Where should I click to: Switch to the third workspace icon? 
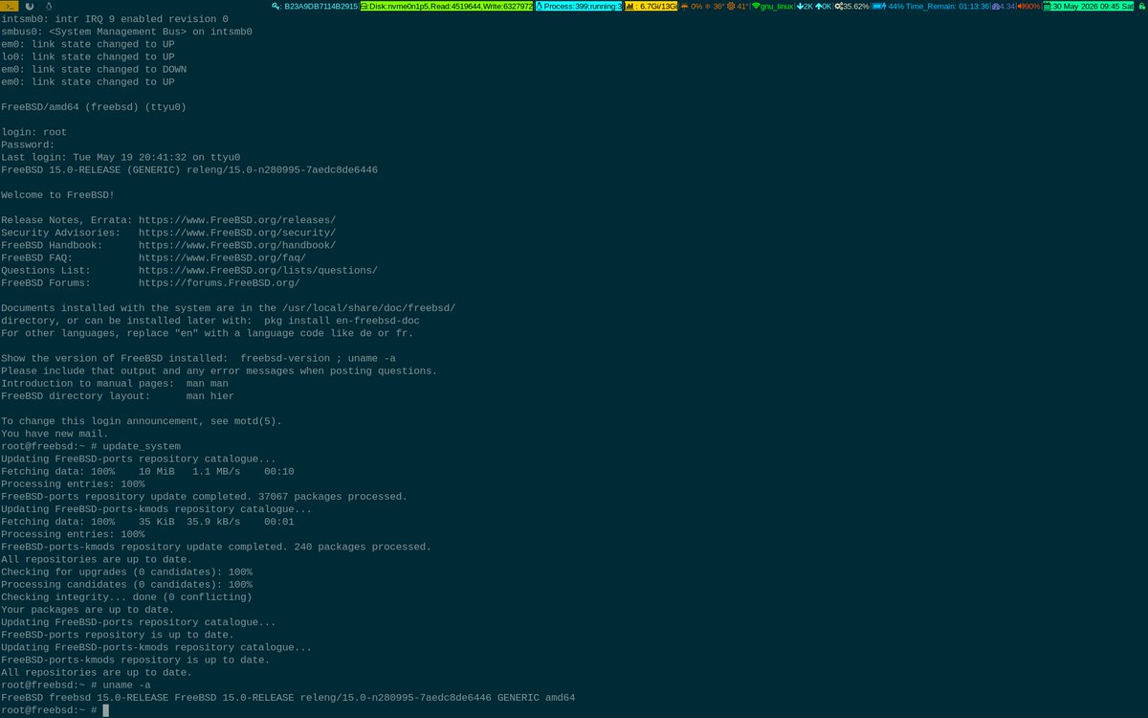coord(50,7)
